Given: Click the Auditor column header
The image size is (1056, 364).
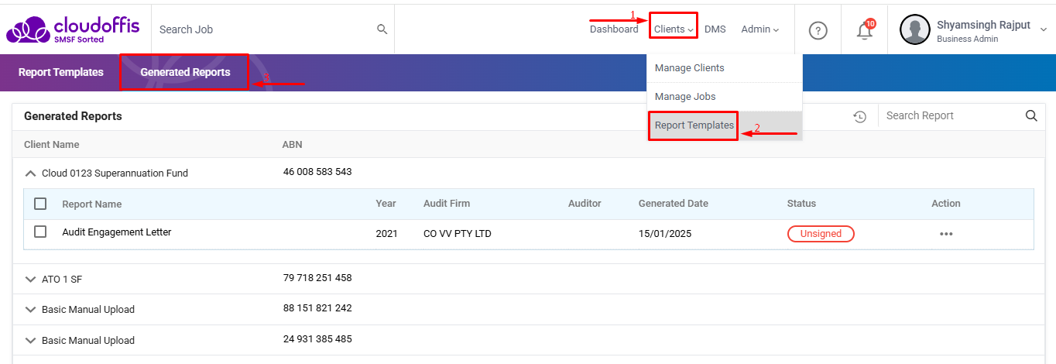Looking at the screenshot, I should click(x=585, y=204).
